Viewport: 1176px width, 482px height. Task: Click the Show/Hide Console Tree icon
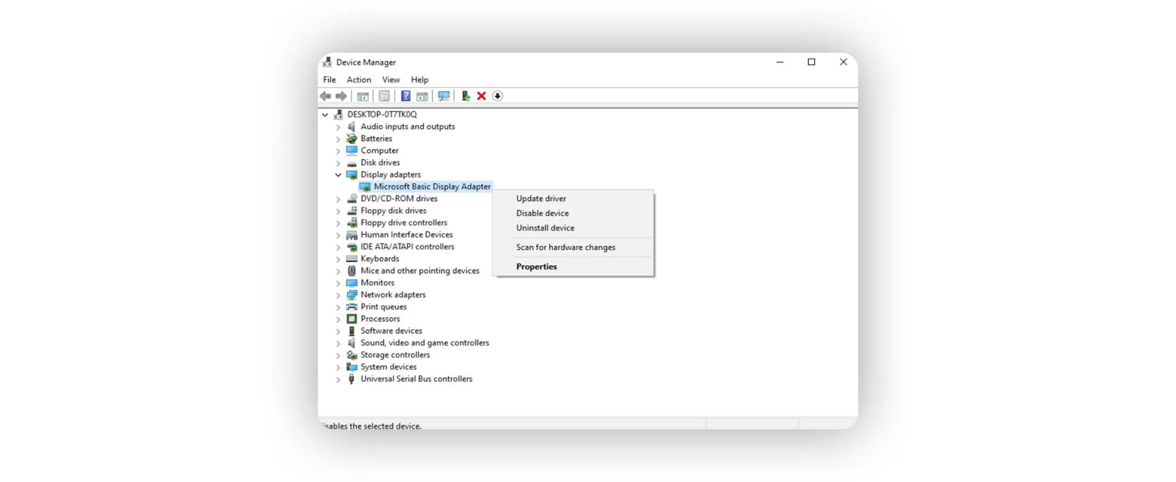tap(362, 96)
